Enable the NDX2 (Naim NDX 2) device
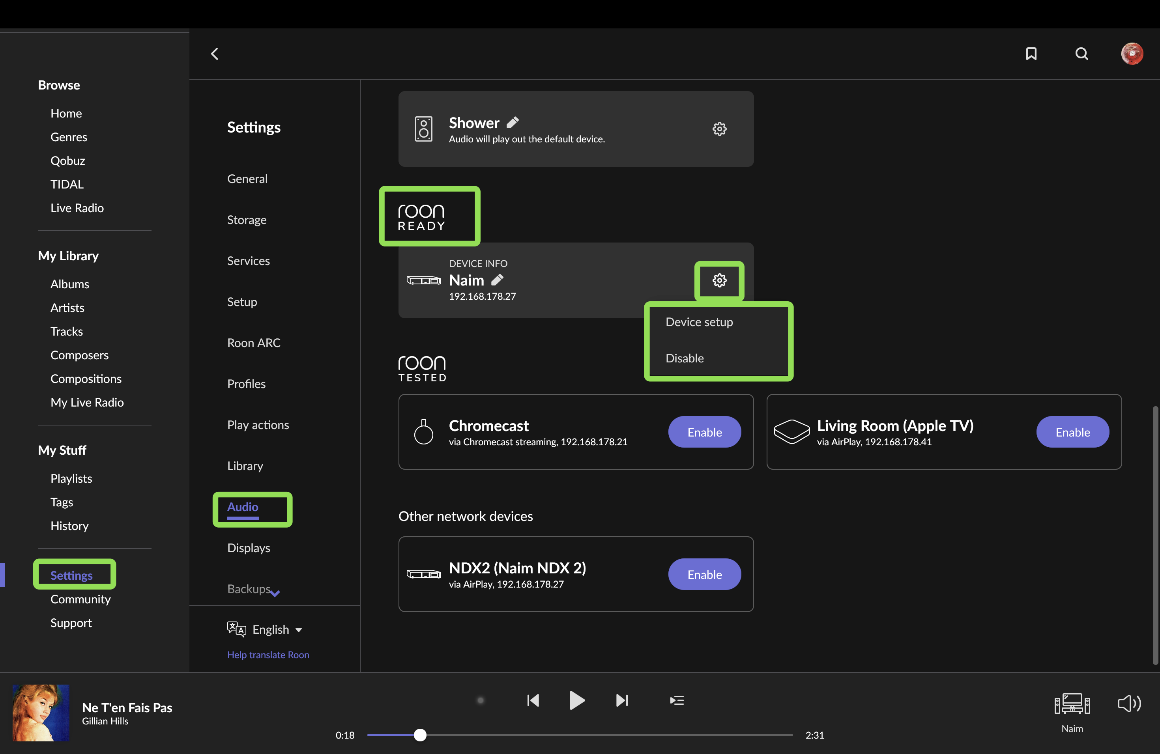Screen dimensions: 1160x754 click(x=704, y=574)
